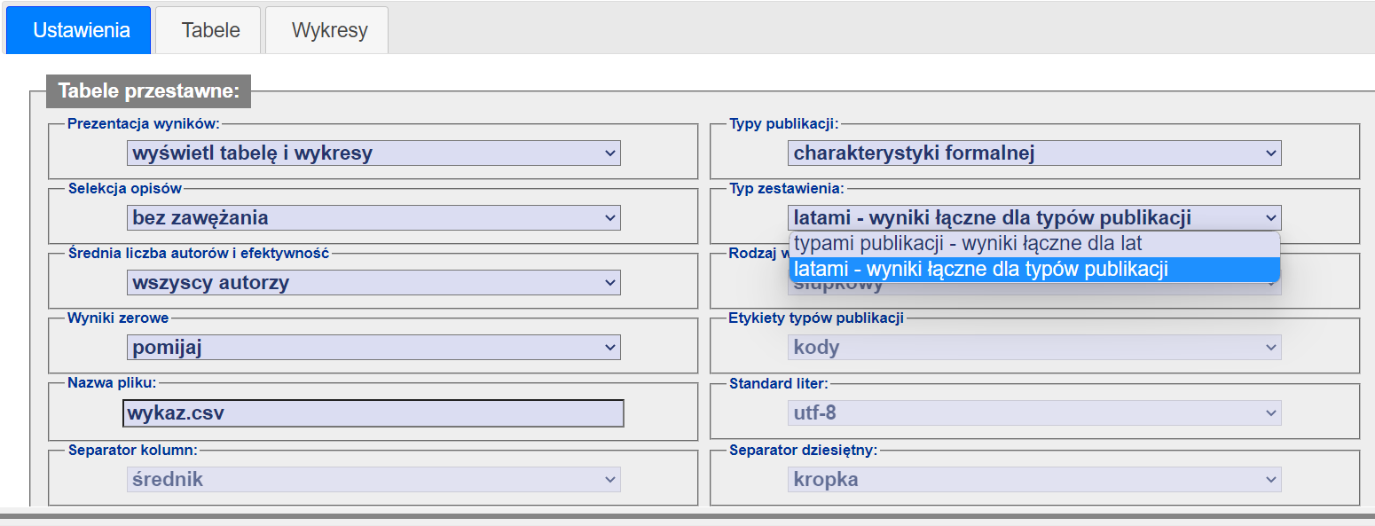This screenshot has width=1375, height=526.
Task: Switch to the Ustawienia tab
Action: (x=81, y=30)
